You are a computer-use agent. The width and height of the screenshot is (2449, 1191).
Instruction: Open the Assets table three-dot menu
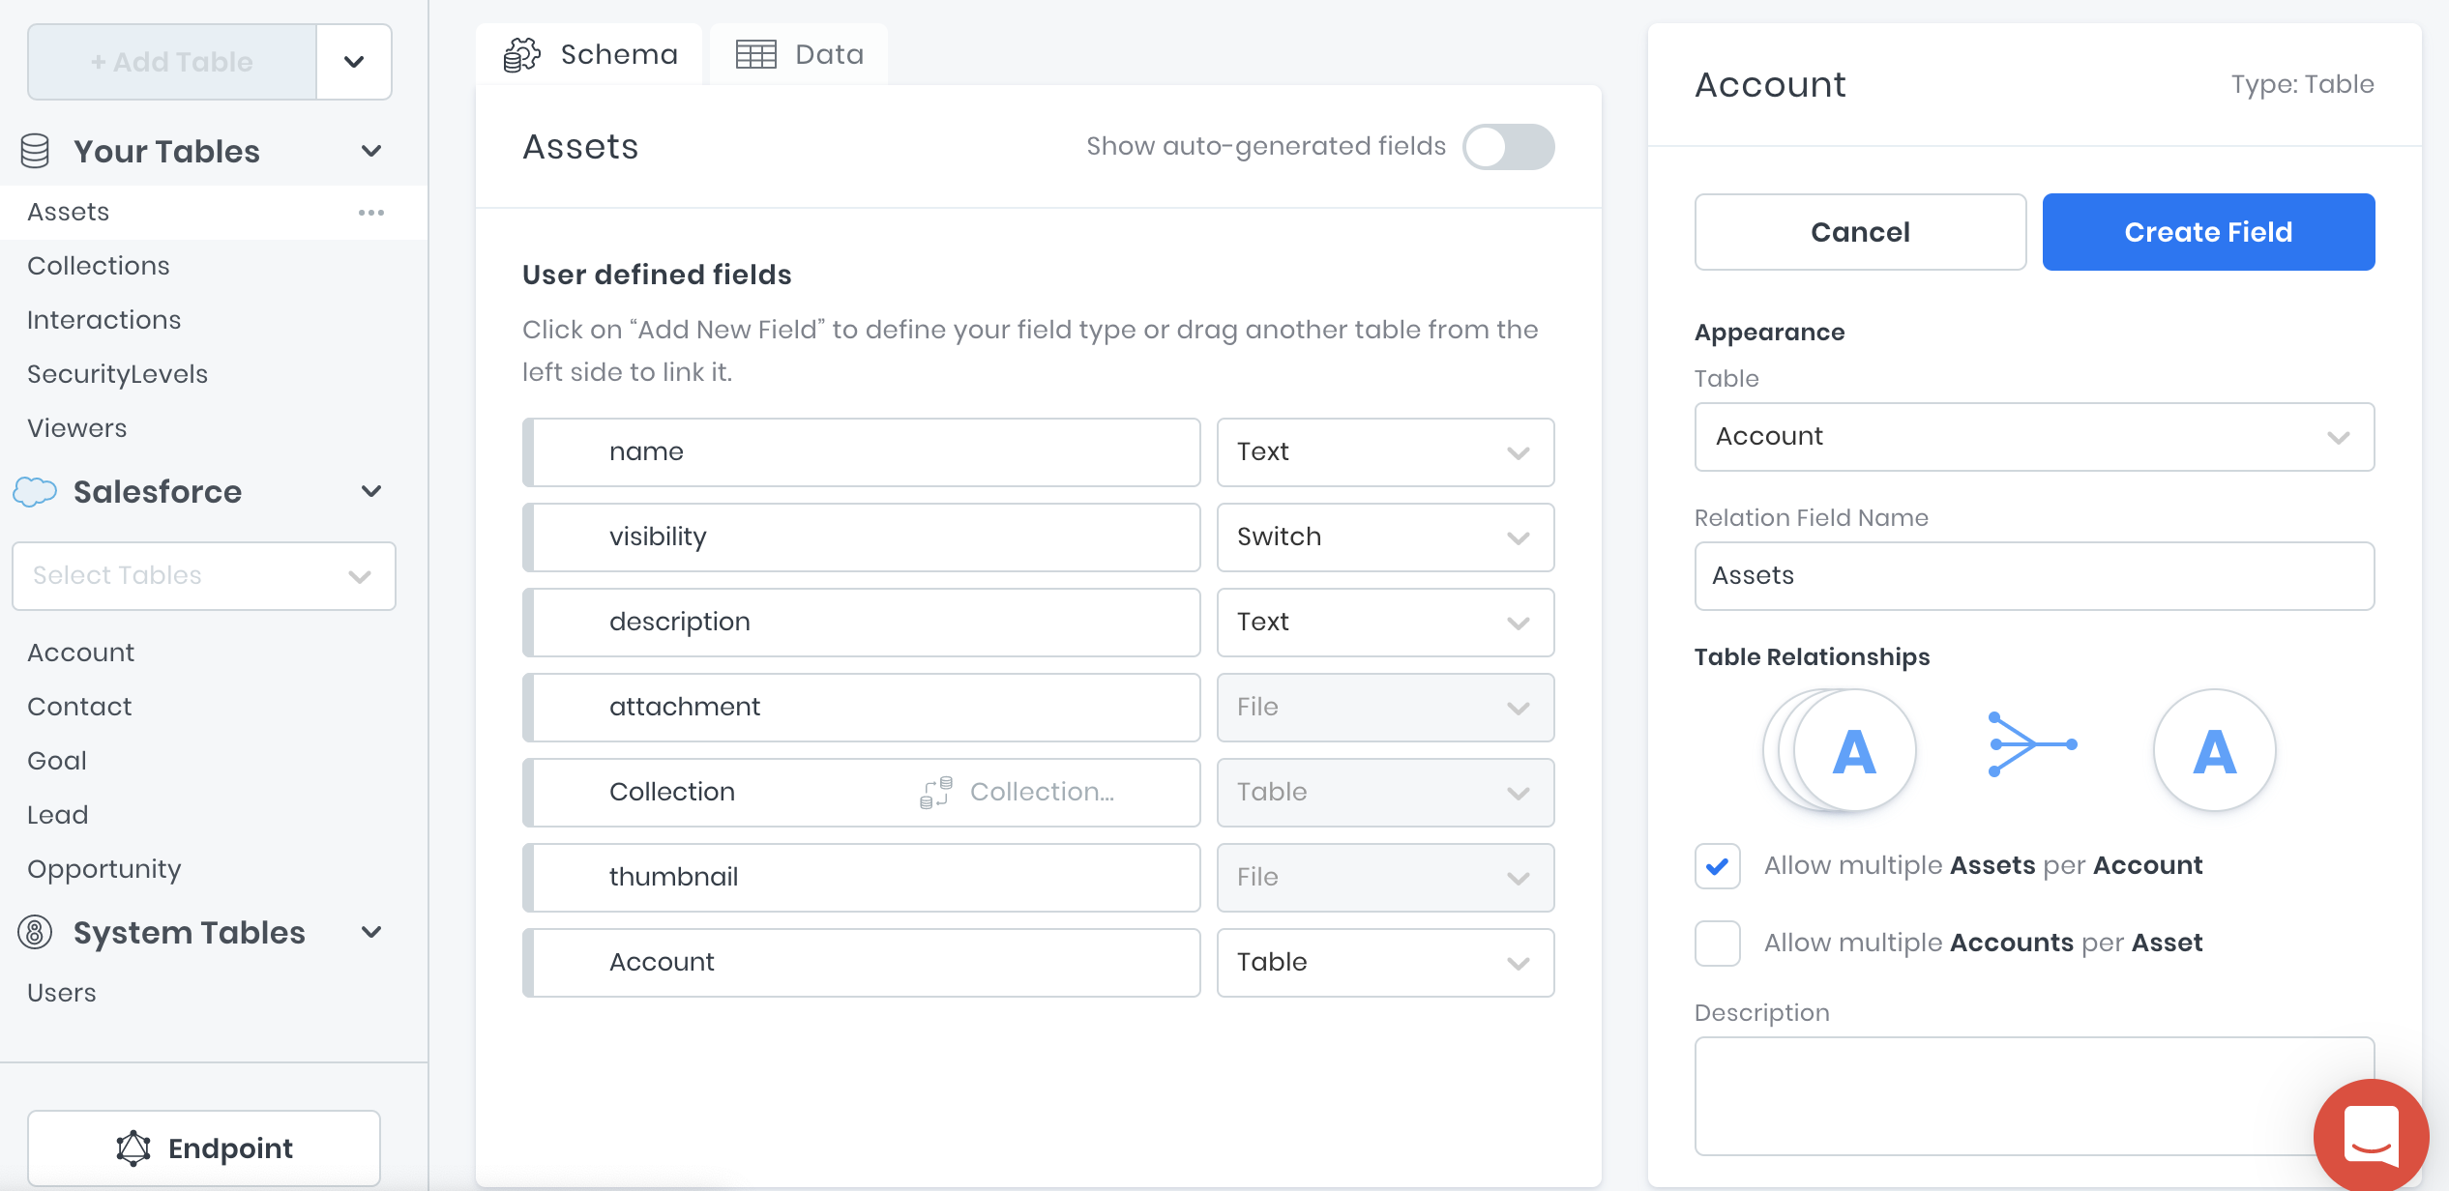(371, 213)
